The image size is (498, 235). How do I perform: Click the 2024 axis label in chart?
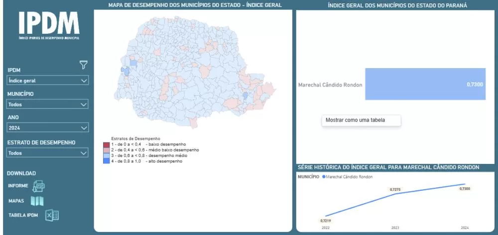click(465, 228)
